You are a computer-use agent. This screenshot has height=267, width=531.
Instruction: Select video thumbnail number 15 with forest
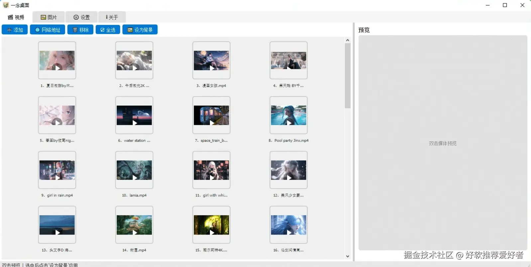pos(211,225)
